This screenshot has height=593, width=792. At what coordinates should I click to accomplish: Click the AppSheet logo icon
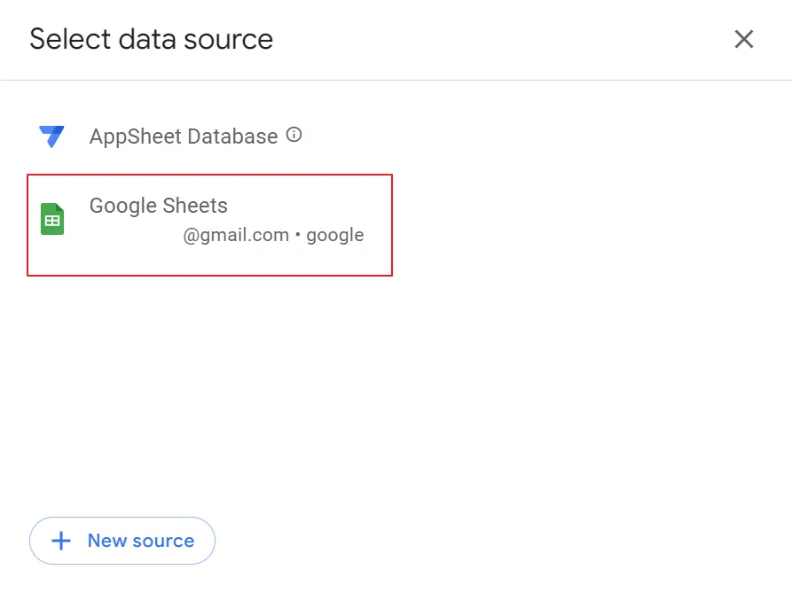tap(51, 137)
